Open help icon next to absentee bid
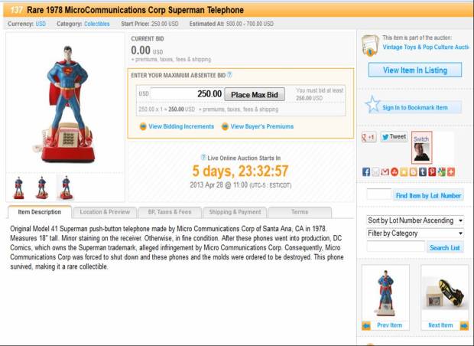The width and height of the screenshot is (474, 346). click(x=229, y=74)
